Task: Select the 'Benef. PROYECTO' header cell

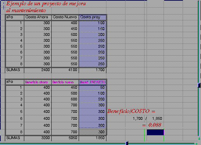Action: [x=93, y=82]
